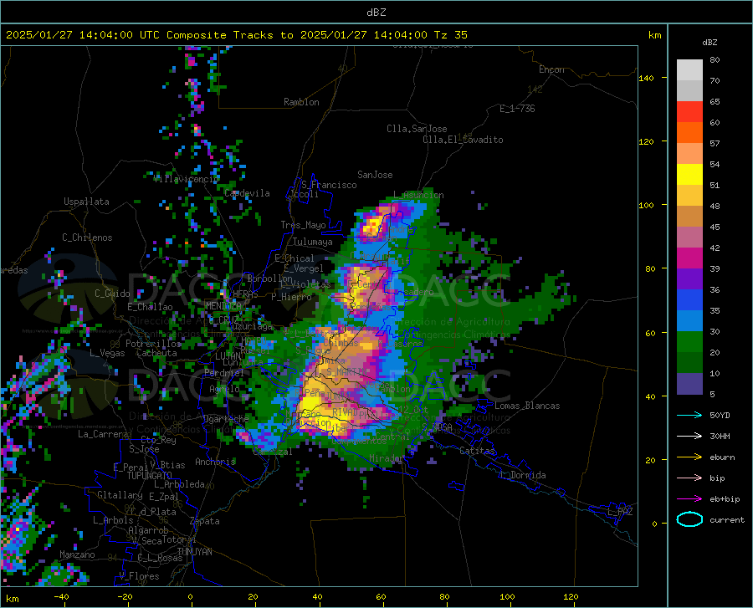Select the slate purple swatch between 10 and 5
The height and width of the screenshot is (608, 753).
(689, 384)
